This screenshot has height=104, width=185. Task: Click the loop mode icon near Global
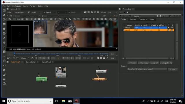coord(33,58)
